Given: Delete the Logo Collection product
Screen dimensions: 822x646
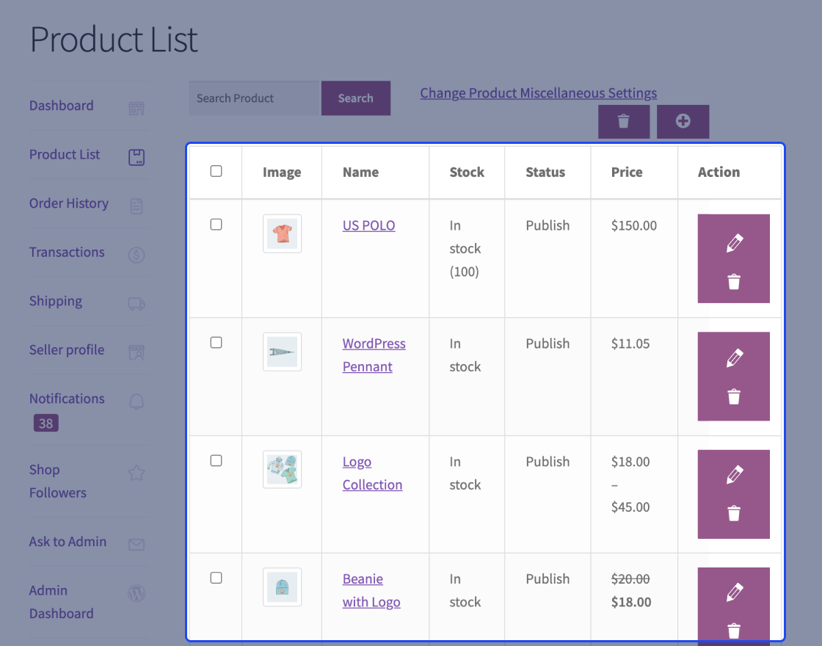Looking at the screenshot, I should point(734,513).
